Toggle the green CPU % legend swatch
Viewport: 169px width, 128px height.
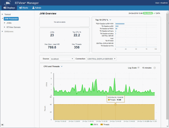[x=92, y=124]
